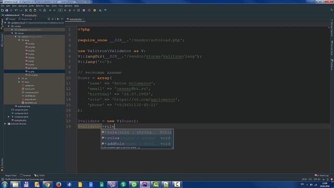Expand the tests folder

click(19, 82)
